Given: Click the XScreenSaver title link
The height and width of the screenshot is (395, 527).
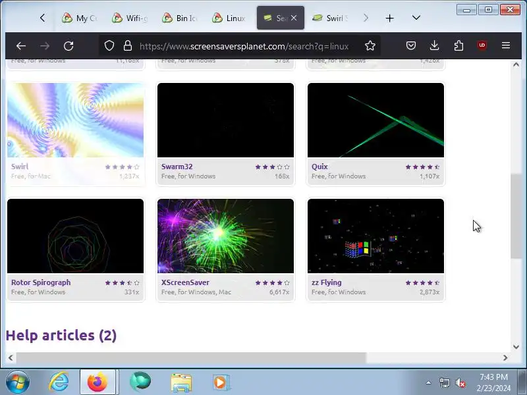Looking at the screenshot, I should coord(185,282).
